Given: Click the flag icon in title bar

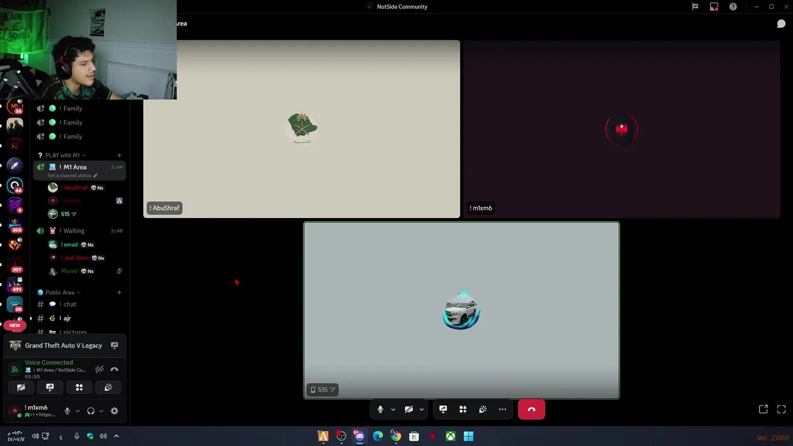Looking at the screenshot, I should pyautogui.click(x=695, y=7).
